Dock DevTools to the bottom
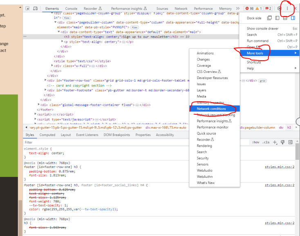Image resolution: width=300 pixels, height=236 pixels. tap(285, 18)
